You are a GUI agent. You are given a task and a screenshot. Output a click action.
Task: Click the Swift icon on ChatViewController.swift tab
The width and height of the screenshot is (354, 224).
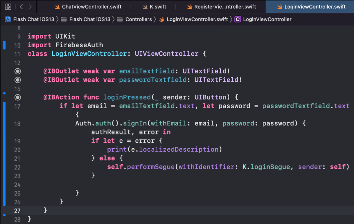57,7
